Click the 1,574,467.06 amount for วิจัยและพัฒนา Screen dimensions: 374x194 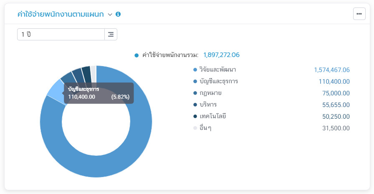331,70
